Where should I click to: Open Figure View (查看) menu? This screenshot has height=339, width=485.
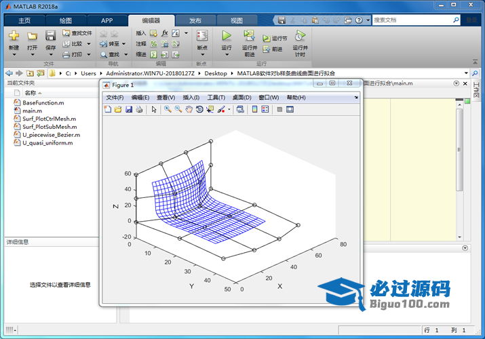pos(166,98)
